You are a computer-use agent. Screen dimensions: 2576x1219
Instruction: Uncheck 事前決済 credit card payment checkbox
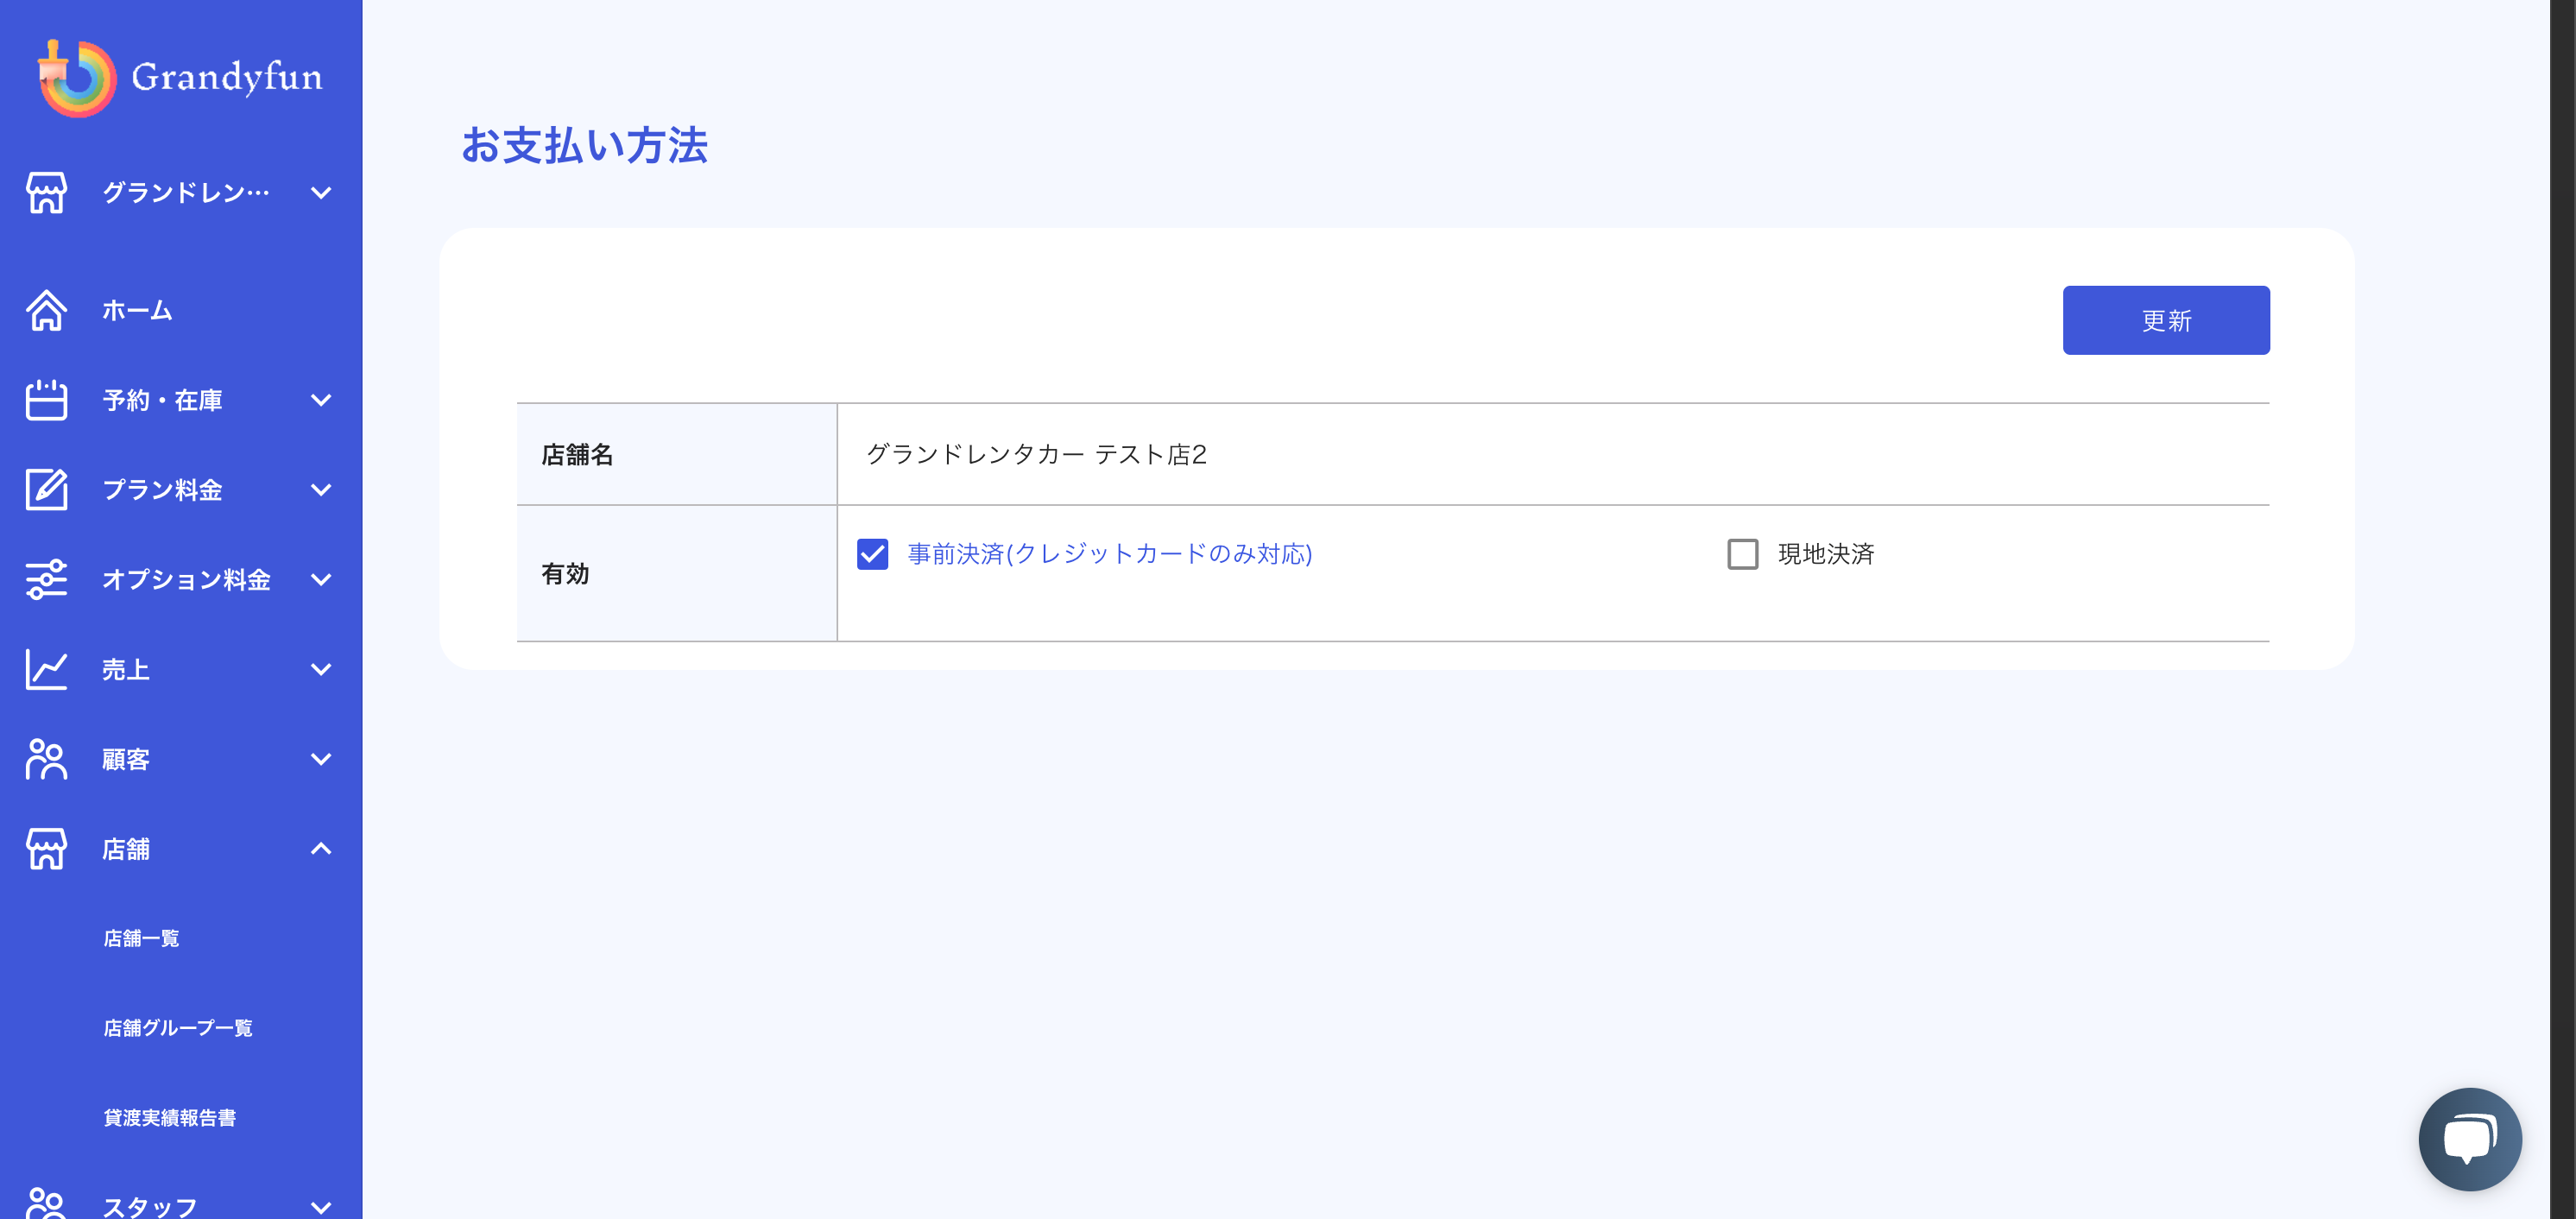873,554
